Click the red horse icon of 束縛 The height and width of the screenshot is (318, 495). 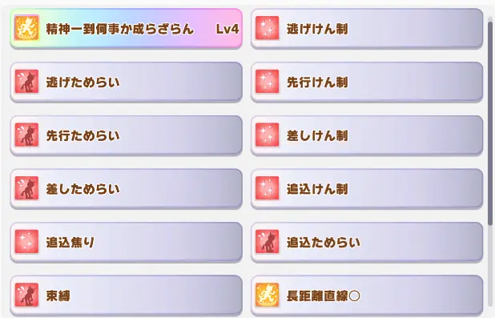click(27, 295)
